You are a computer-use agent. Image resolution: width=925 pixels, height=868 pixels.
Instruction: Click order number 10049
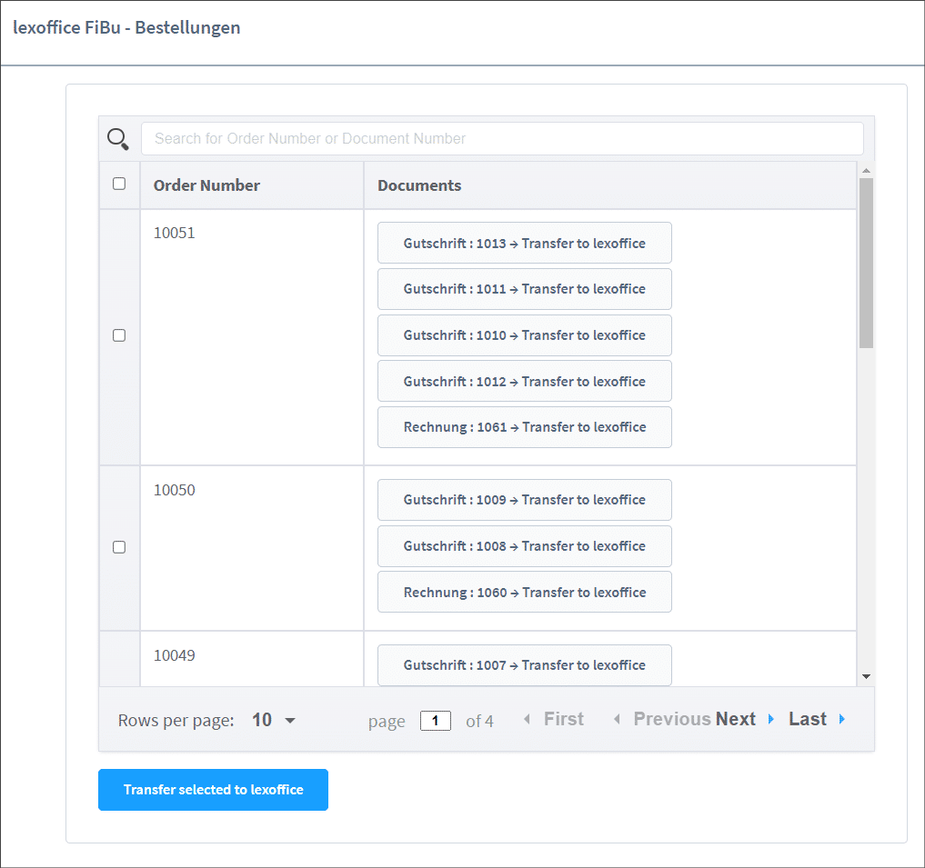click(174, 655)
